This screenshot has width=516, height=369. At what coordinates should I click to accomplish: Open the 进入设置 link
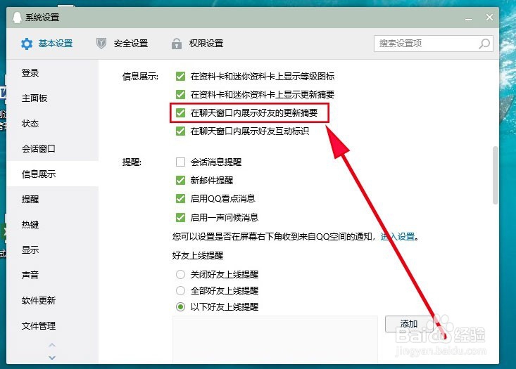coord(398,237)
